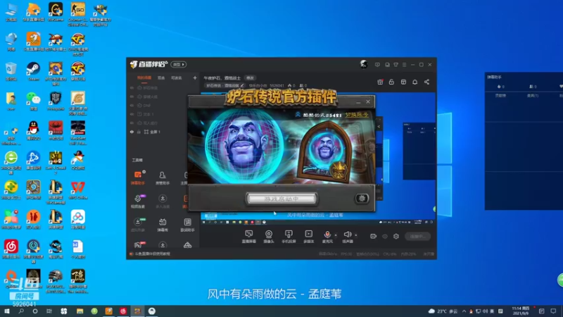Click the room lock icon in header
The image size is (563, 317).
click(391, 82)
